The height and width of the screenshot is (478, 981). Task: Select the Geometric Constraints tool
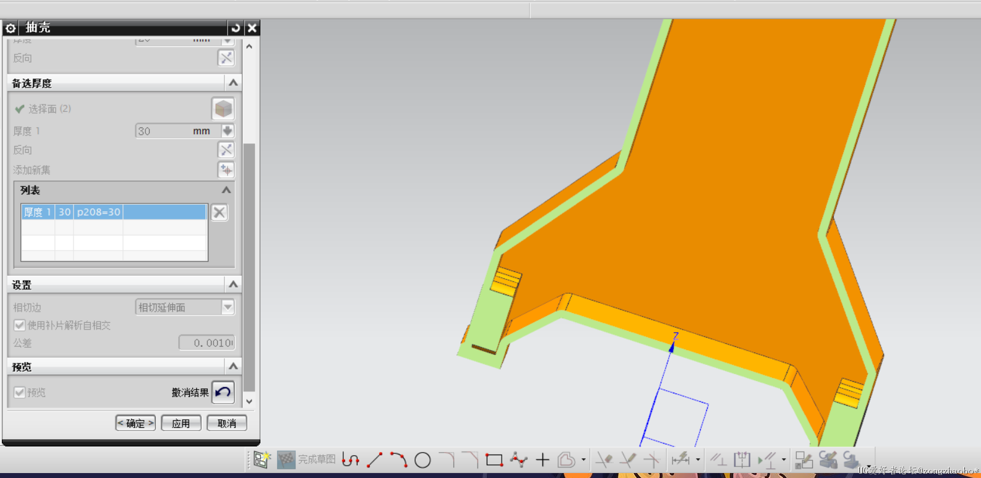coord(718,459)
